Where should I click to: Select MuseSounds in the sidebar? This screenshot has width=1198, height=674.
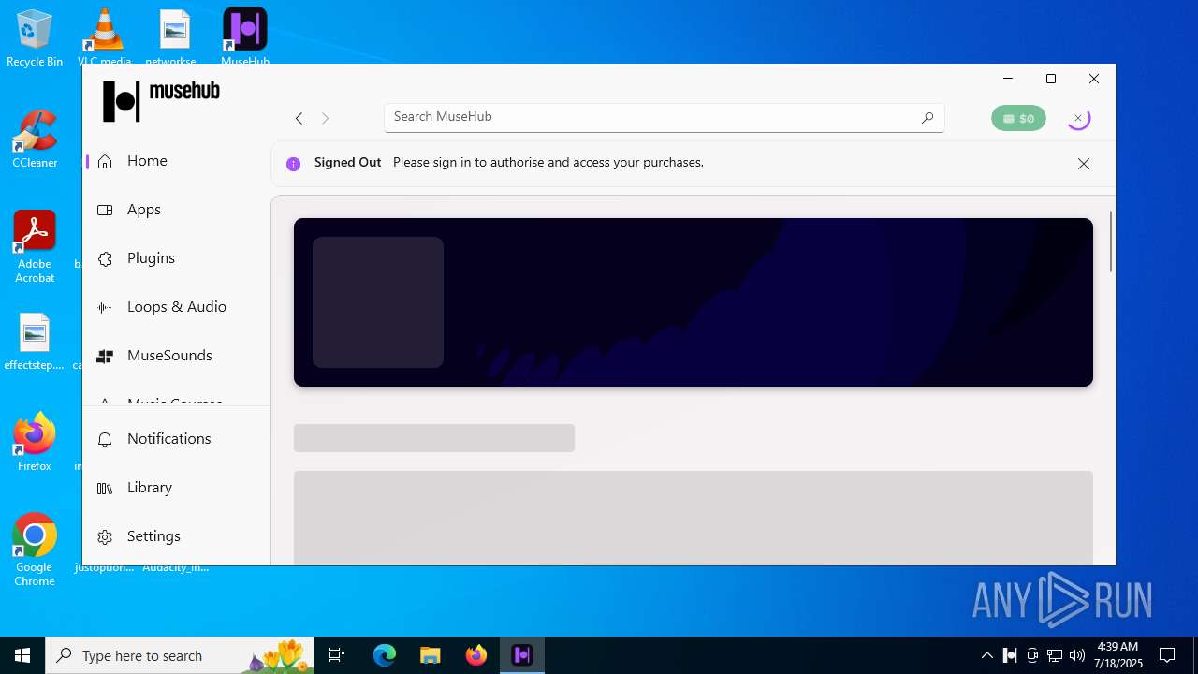click(x=177, y=356)
